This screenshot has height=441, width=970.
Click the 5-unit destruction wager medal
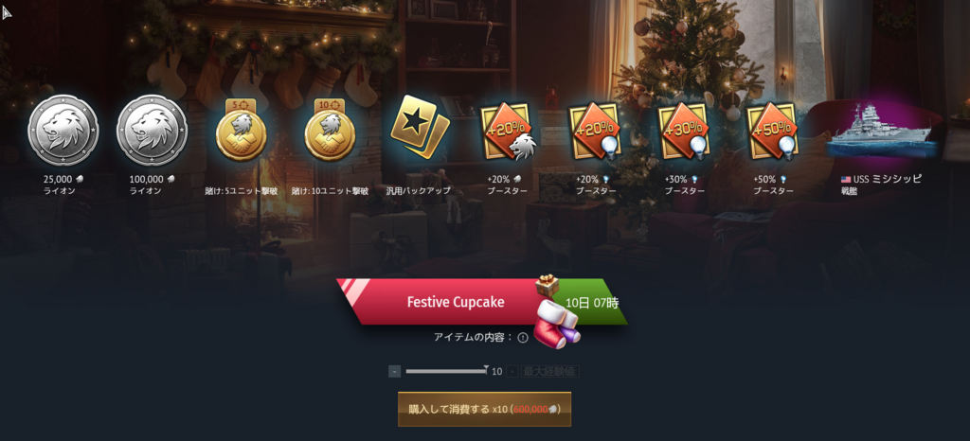(x=242, y=131)
